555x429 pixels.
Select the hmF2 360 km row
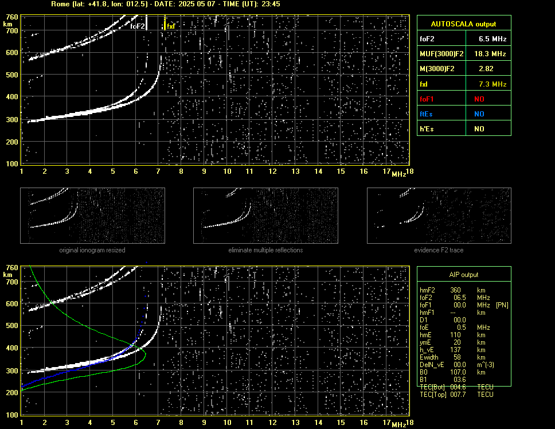click(452, 290)
